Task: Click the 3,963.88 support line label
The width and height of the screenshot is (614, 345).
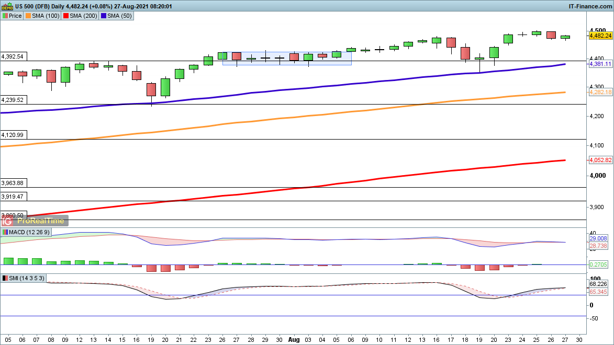Action: 13,183
